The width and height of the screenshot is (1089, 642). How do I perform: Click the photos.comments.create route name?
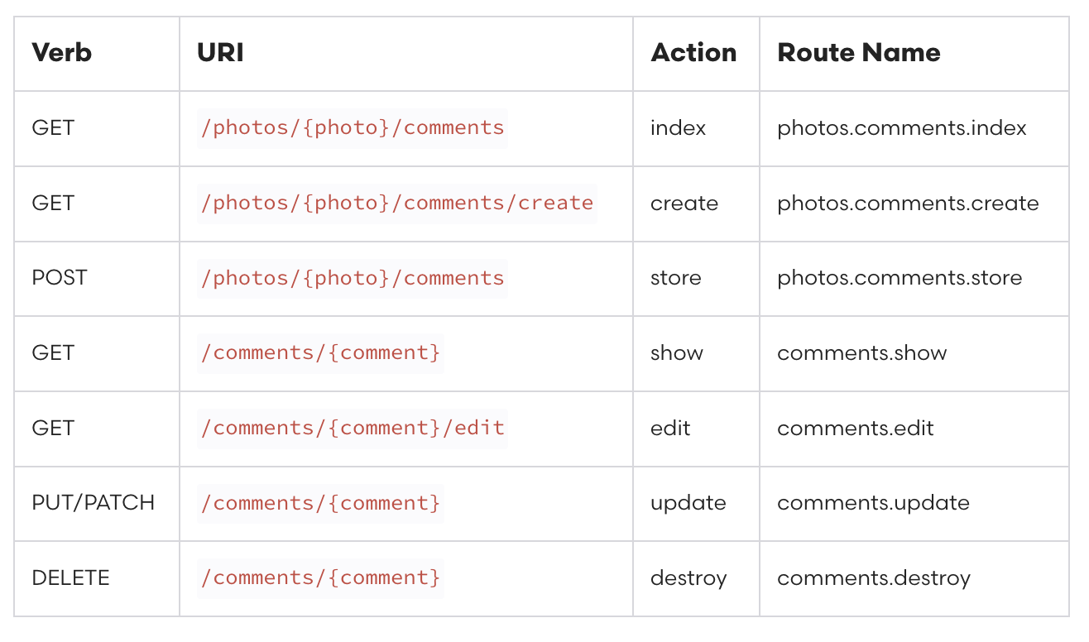[908, 204]
